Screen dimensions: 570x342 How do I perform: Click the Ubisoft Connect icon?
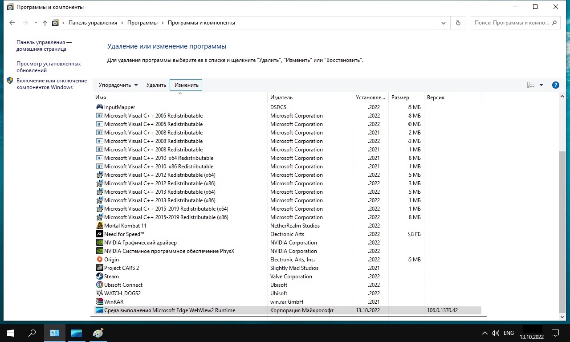pyautogui.click(x=100, y=285)
